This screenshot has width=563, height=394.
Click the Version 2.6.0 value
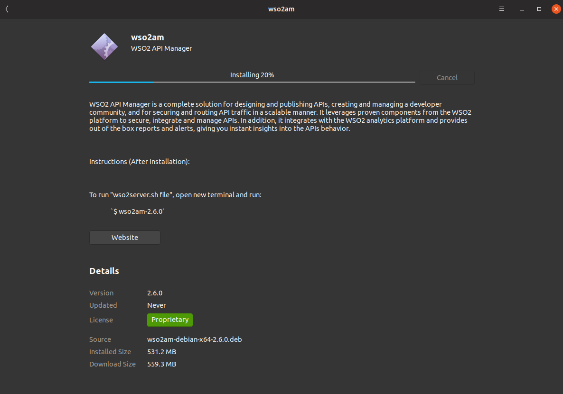pos(155,293)
